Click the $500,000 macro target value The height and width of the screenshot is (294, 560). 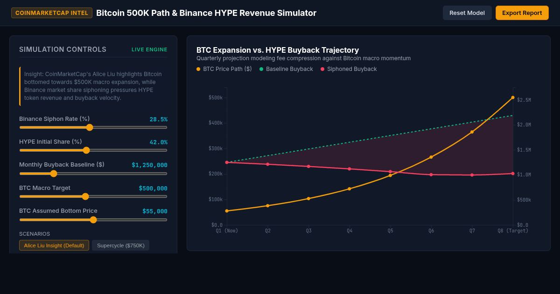point(153,189)
